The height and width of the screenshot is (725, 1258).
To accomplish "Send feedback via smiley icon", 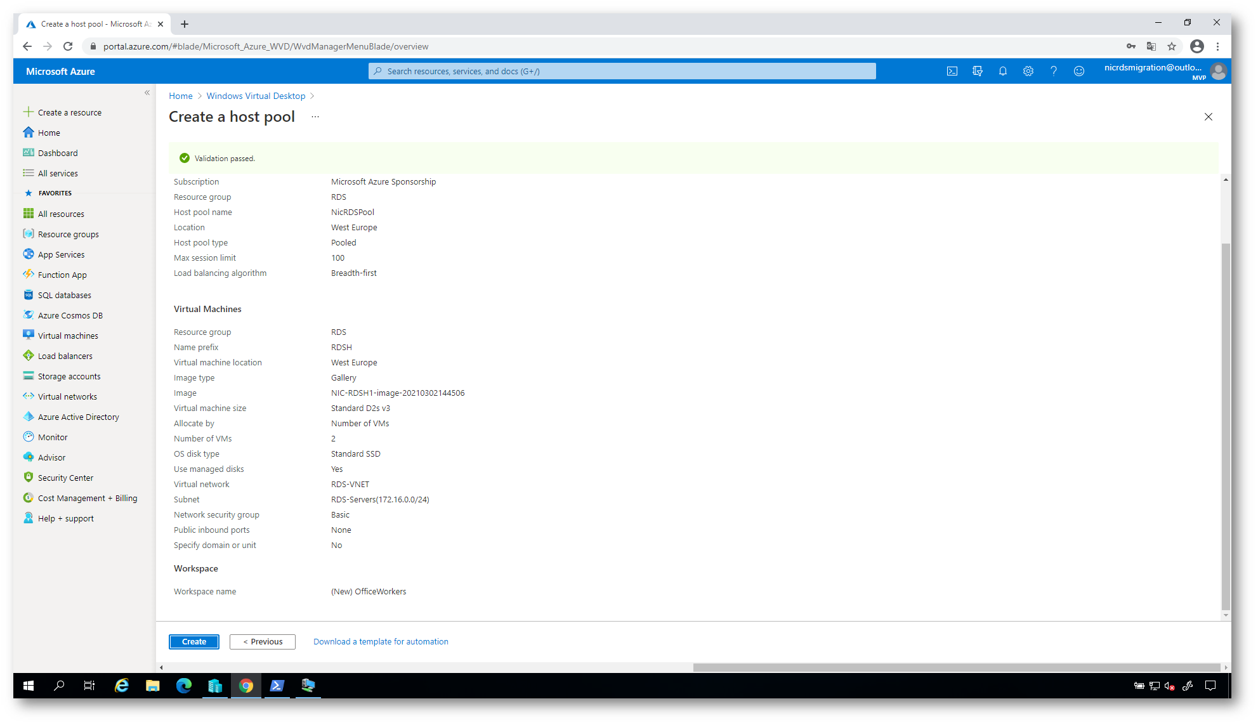I will click(x=1079, y=71).
